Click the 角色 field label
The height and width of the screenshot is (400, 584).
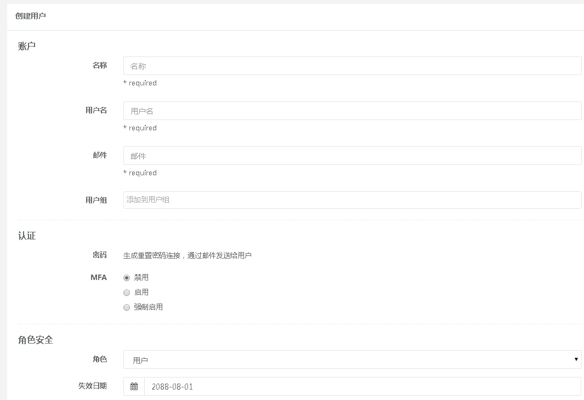click(100, 359)
